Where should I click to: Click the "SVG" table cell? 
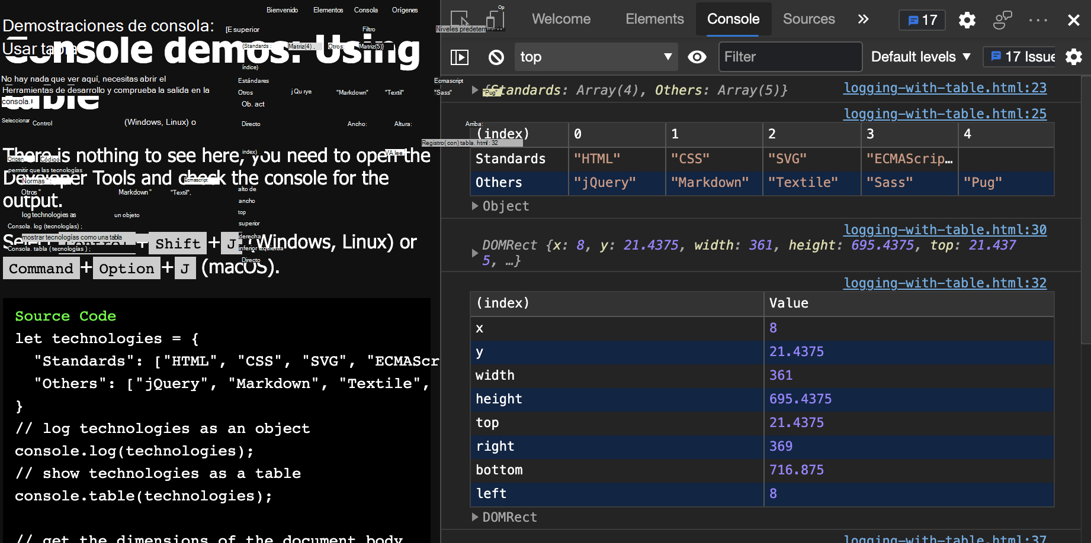pyautogui.click(x=811, y=159)
